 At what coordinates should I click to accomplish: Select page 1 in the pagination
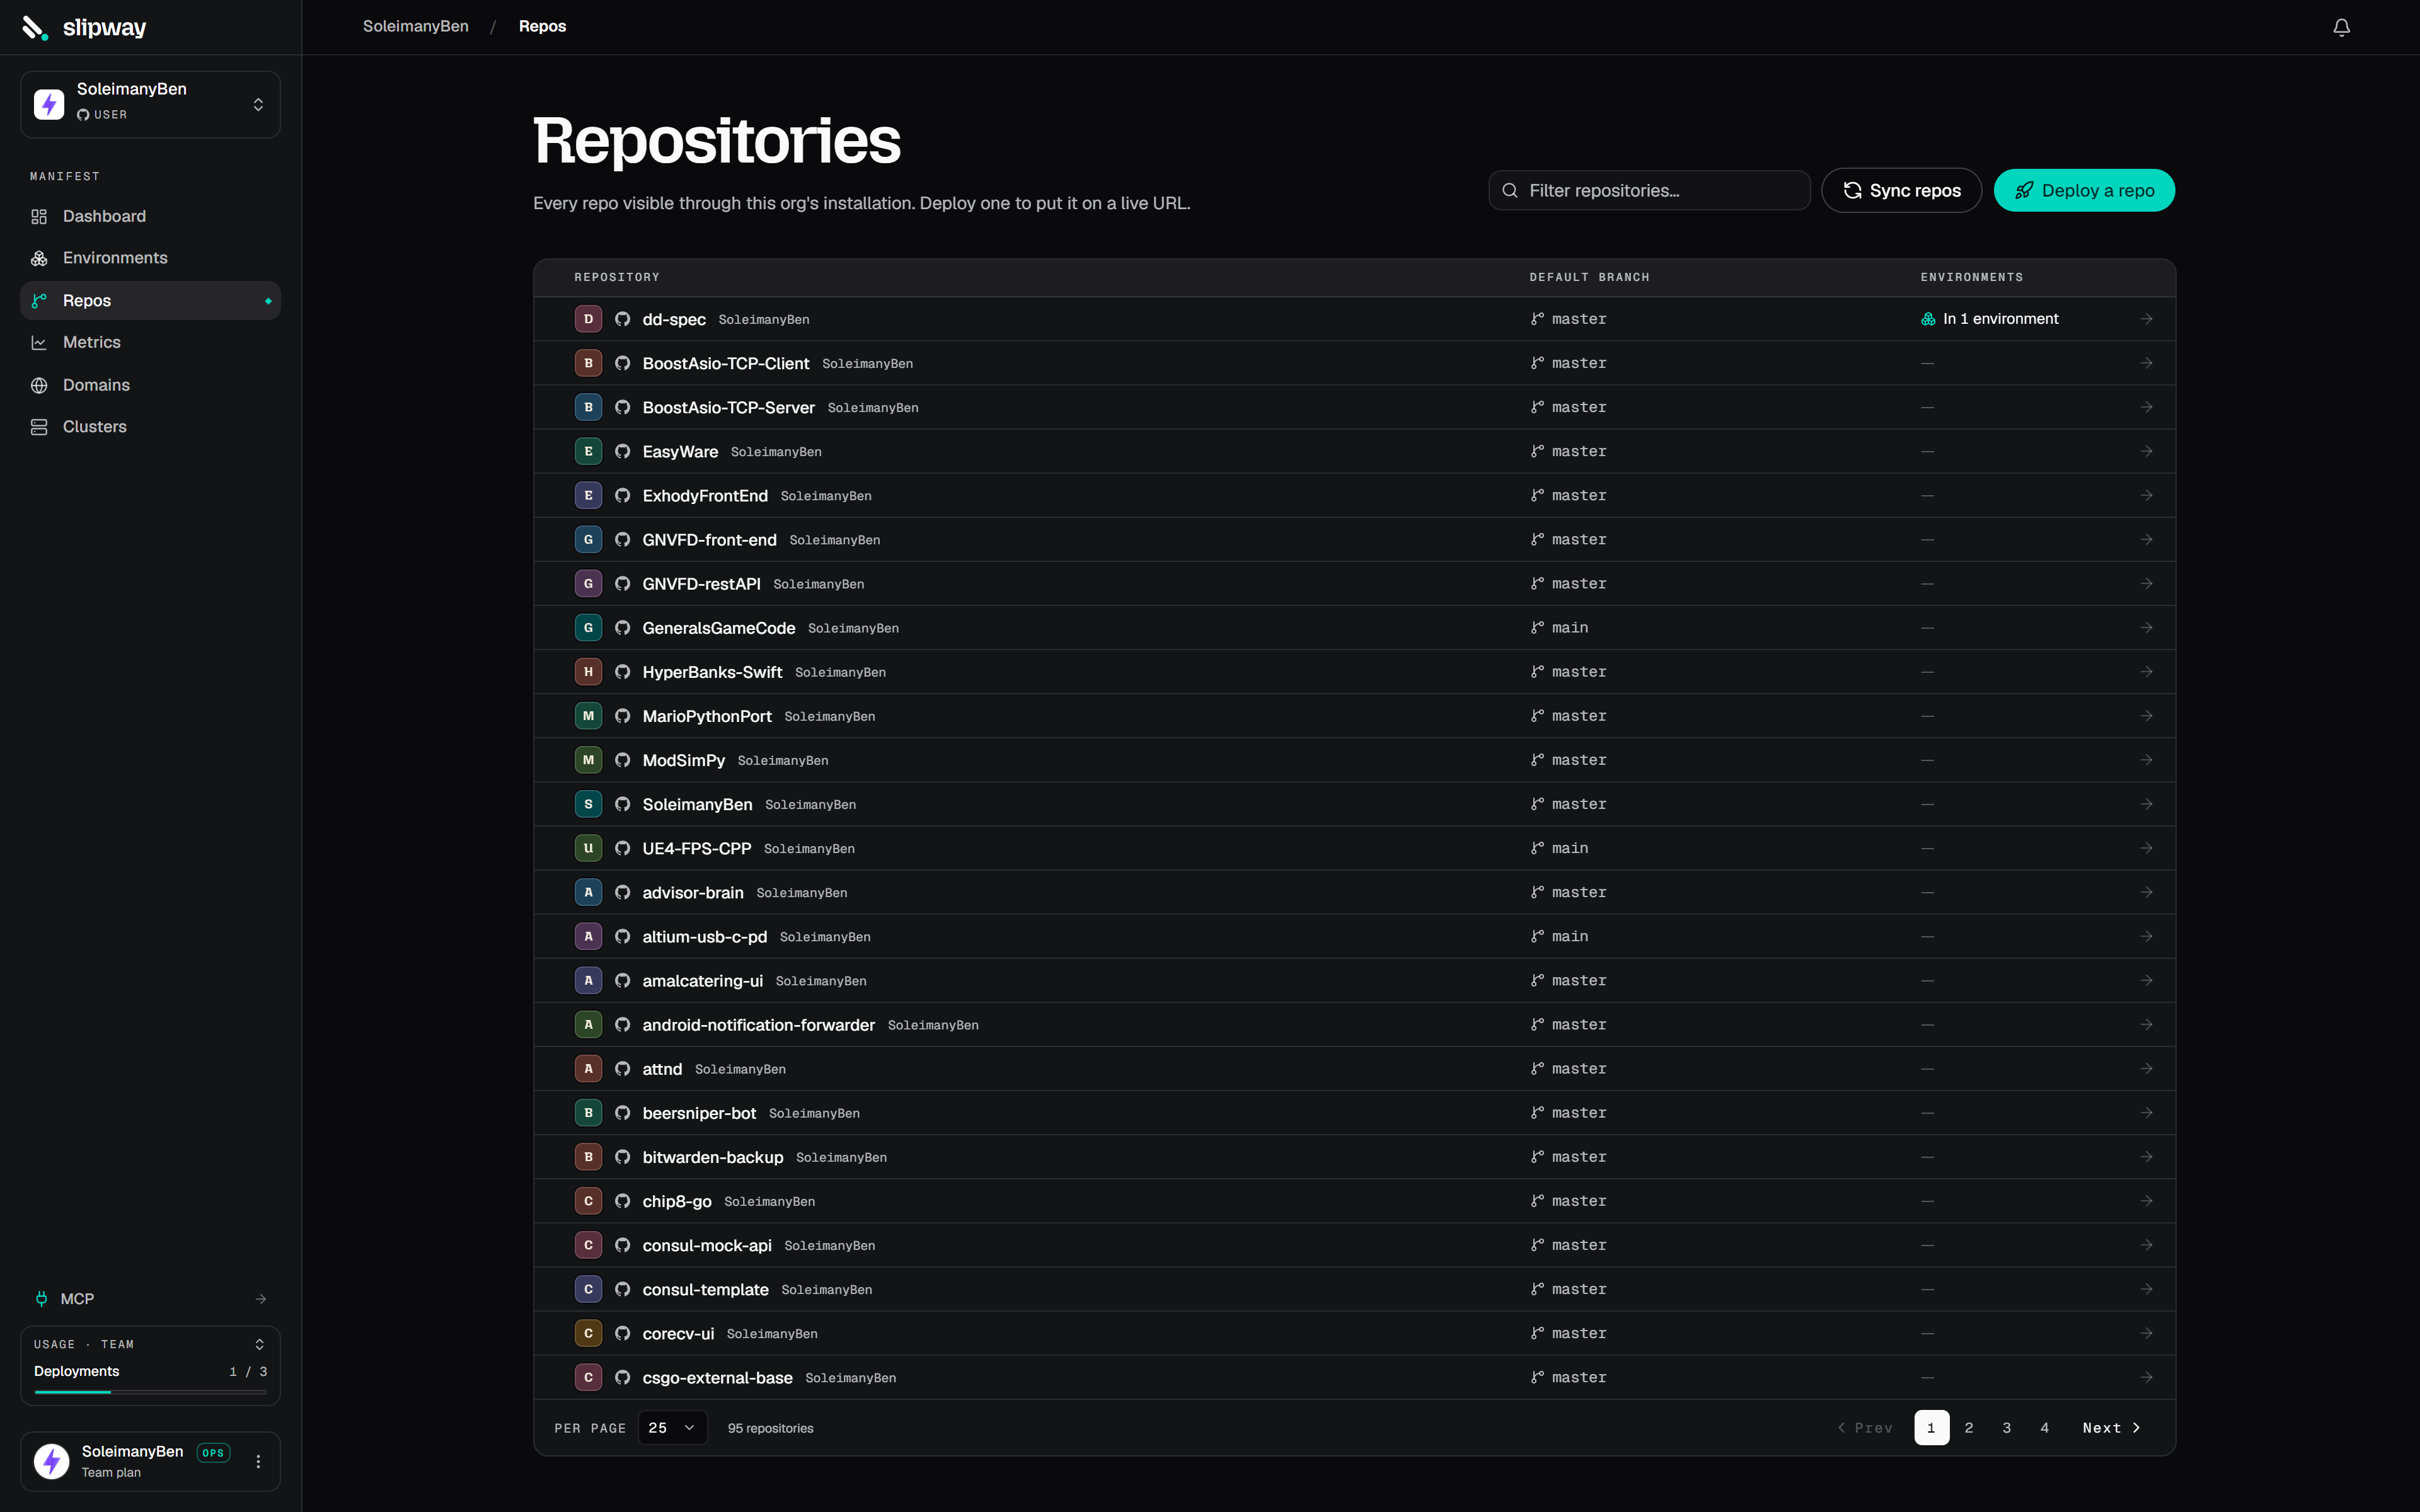click(1931, 1428)
